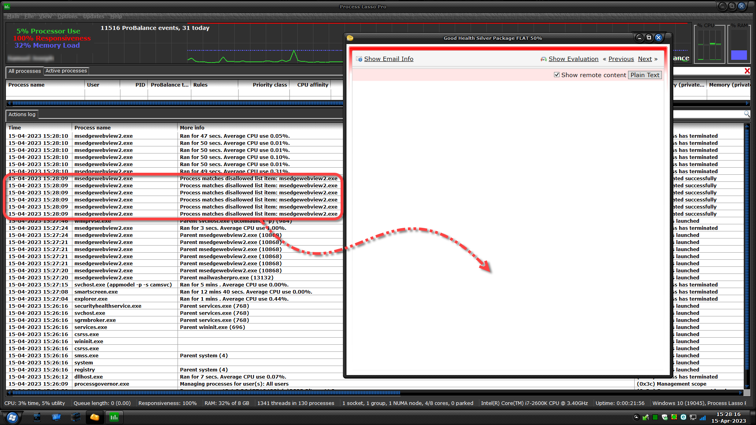This screenshot has width=756, height=425.
Task: Open the File menu
Action: point(29,16)
